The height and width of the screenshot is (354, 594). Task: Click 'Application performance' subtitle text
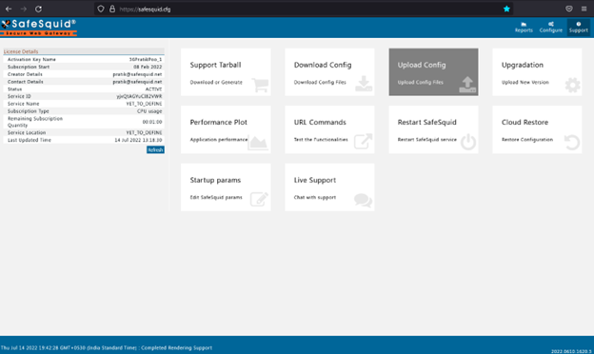click(219, 140)
